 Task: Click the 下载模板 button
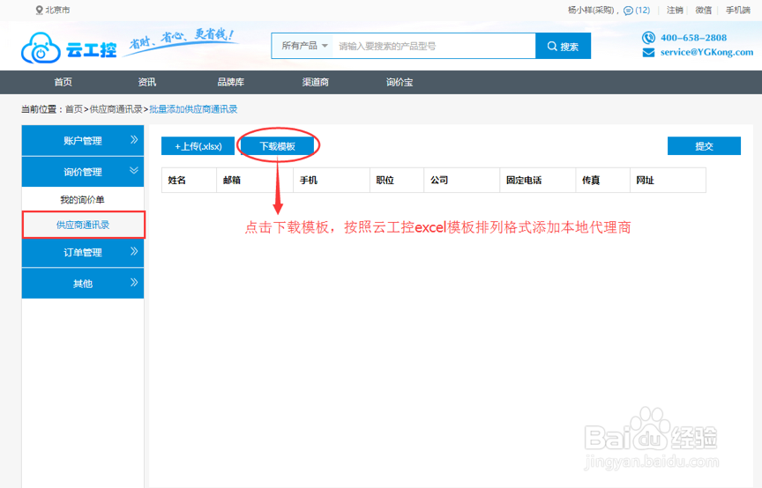pyautogui.click(x=277, y=146)
